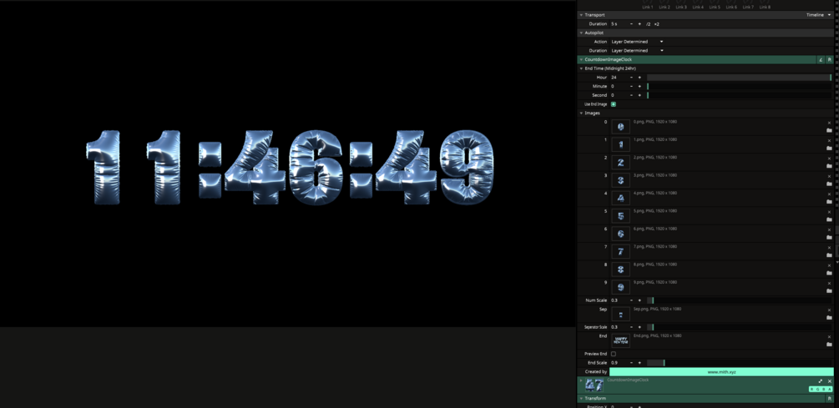Toggle the G channel of the clip
This screenshot has height=408, width=839.
[817, 390]
